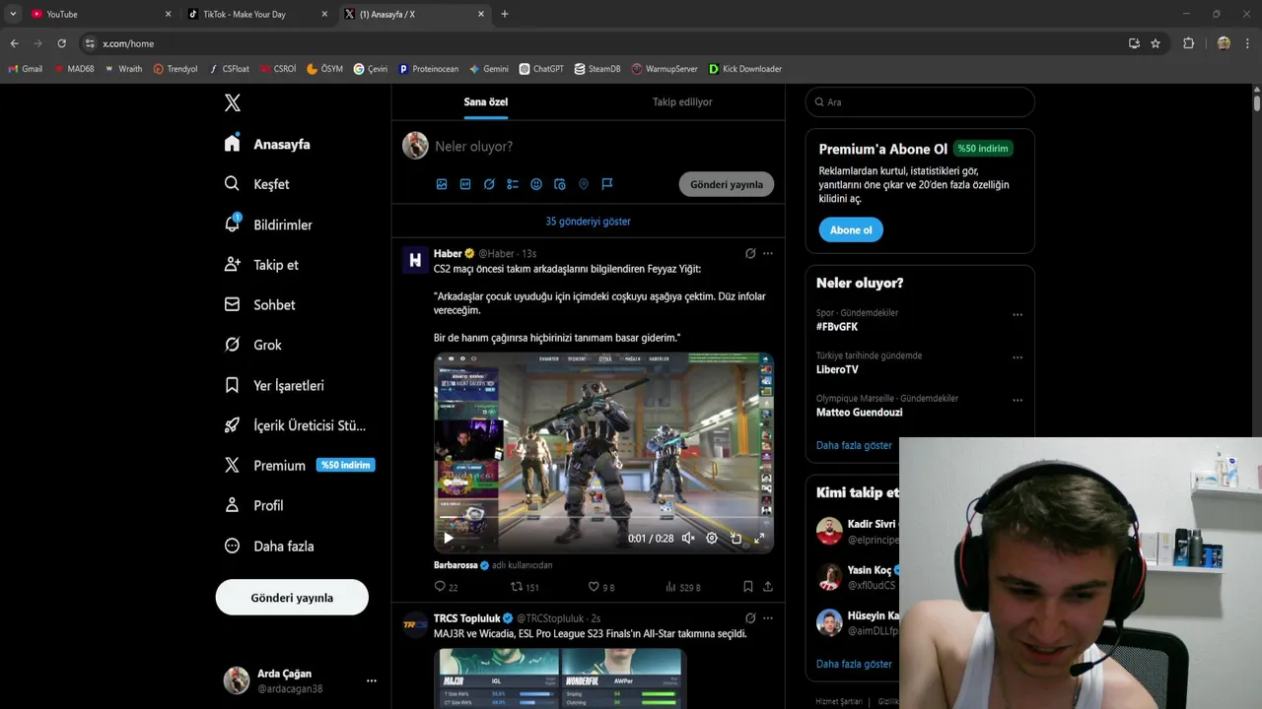Click the Ara search field
The width and height of the screenshot is (1262, 709).
(920, 101)
